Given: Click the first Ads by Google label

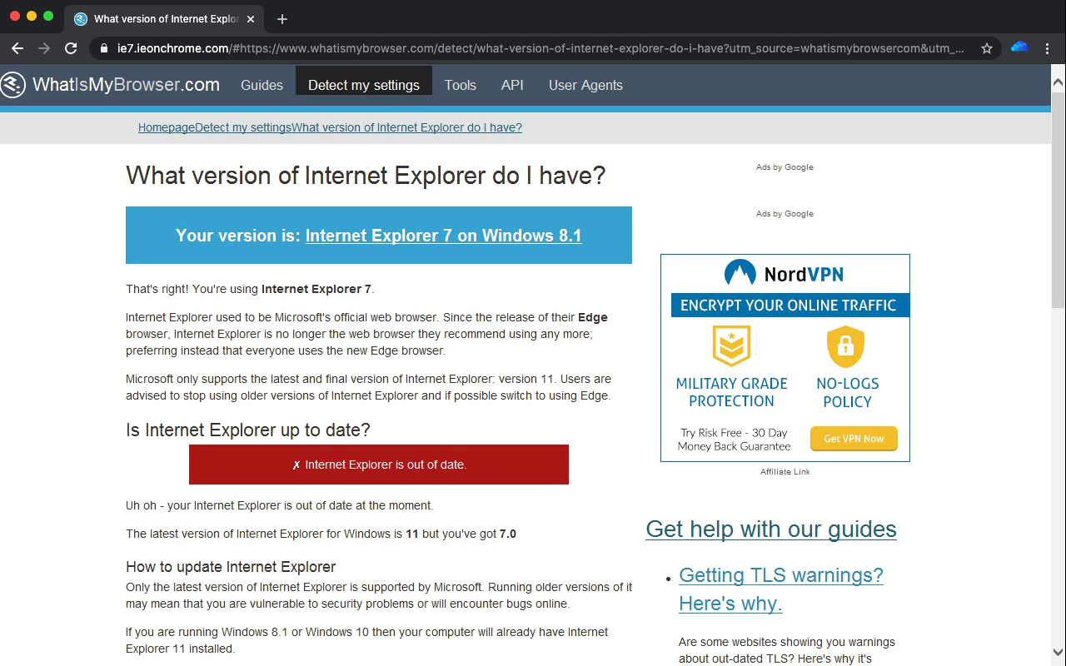Looking at the screenshot, I should pyautogui.click(x=785, y=167).
